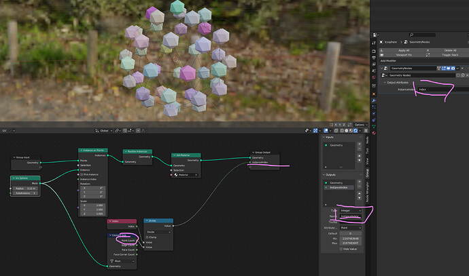
Task: Remove Material slot X in Set Material
Action: tap(196, 175)
